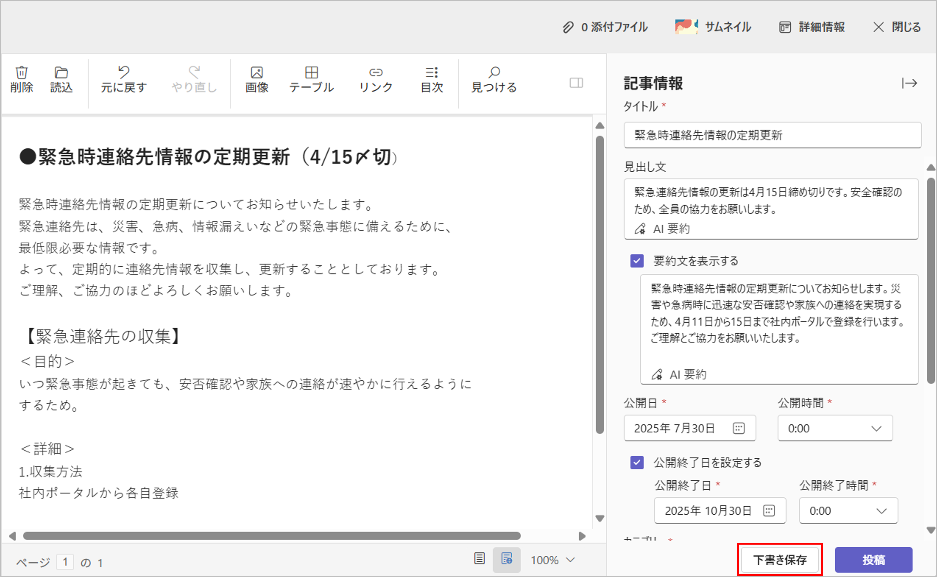Open the 公開終了時間 dropdown
The width and height of the screenshot is (937, 577).
tap(848, 511)
